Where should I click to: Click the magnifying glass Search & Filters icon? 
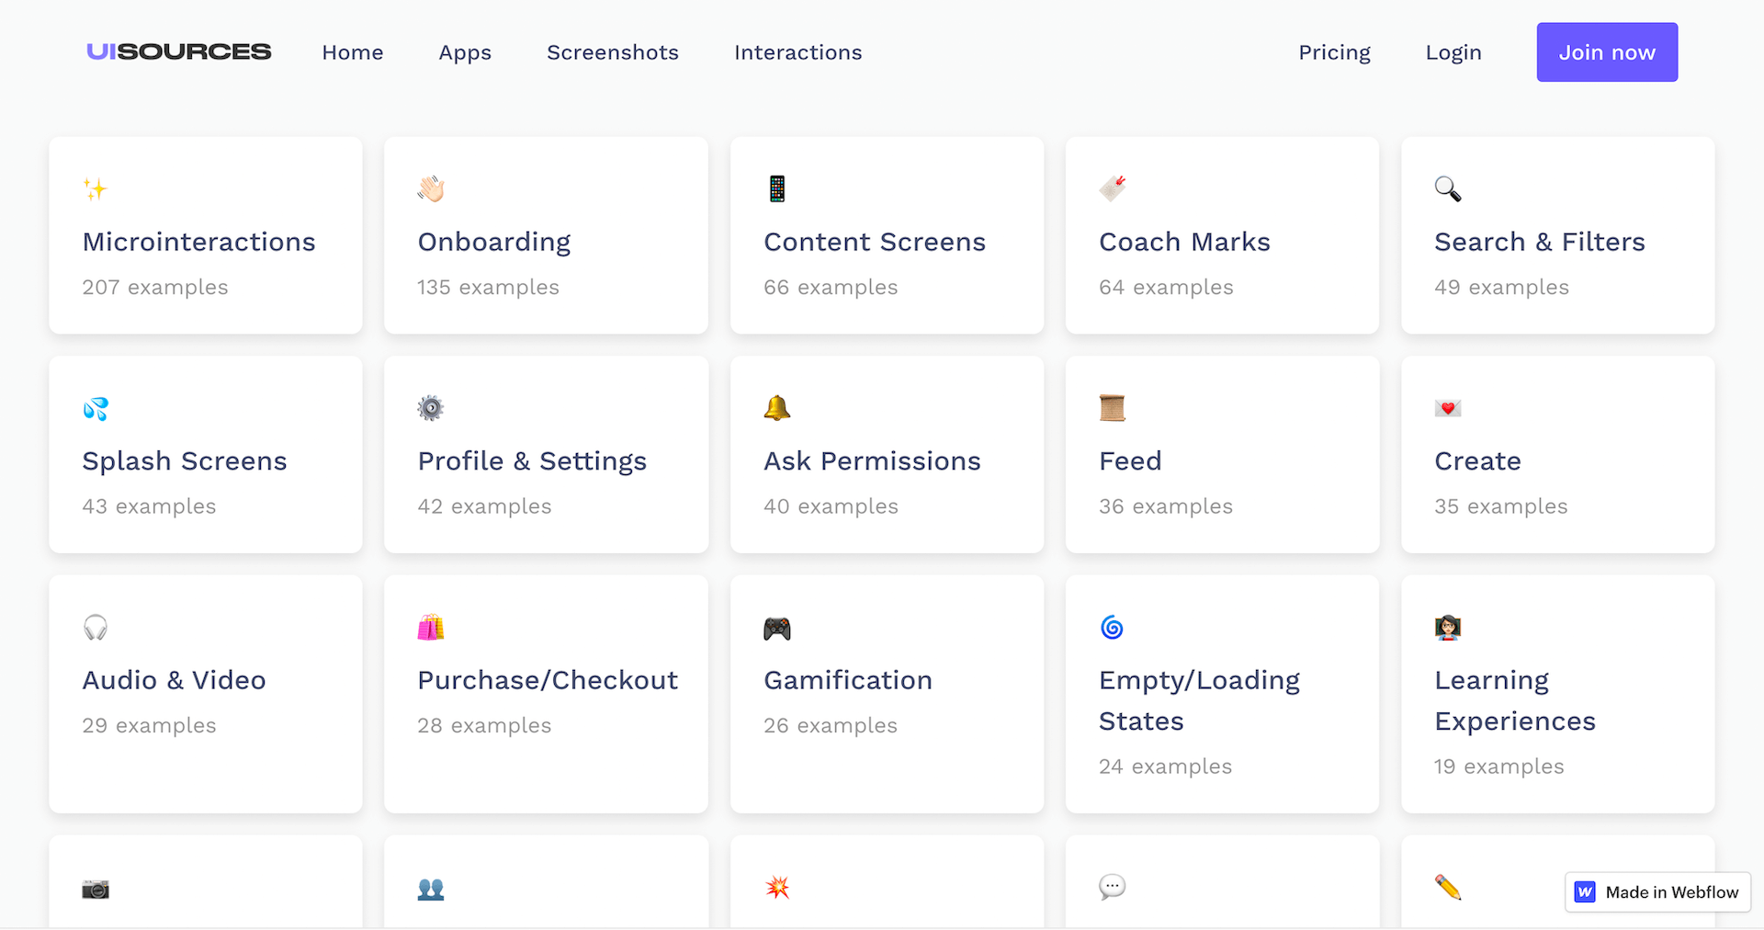pos(1446,188)
